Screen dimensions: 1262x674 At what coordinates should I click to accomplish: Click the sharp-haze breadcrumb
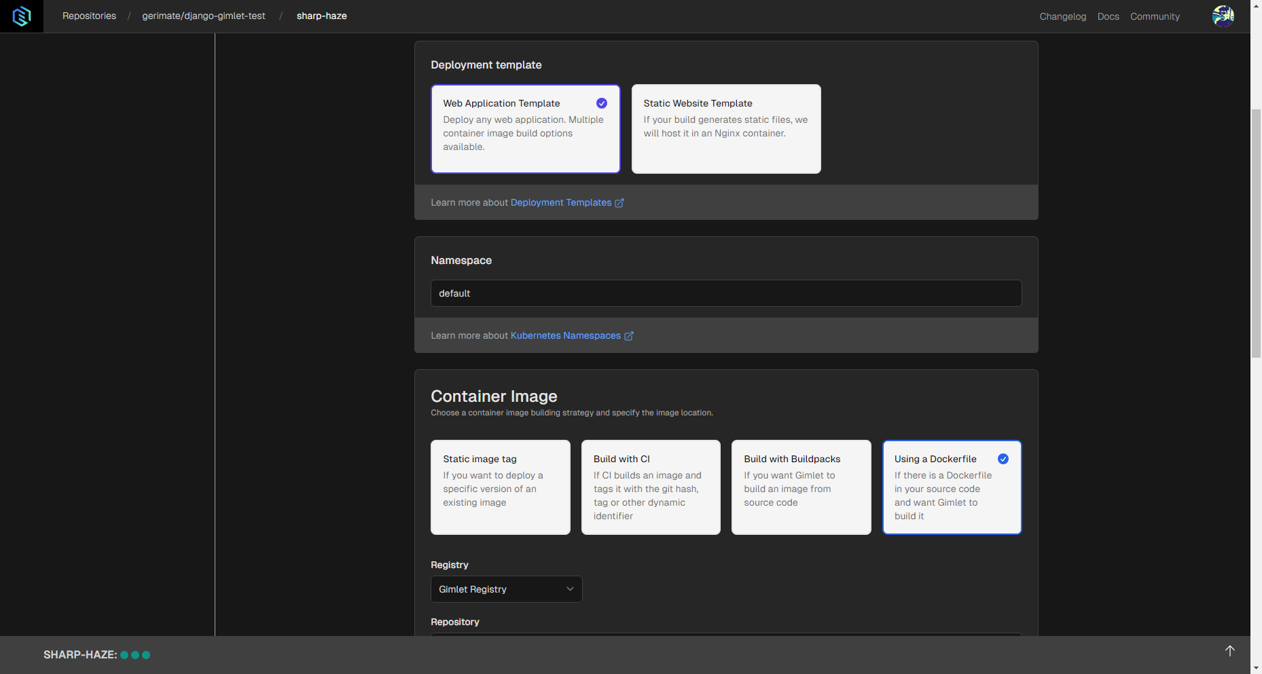click(322, 16)
